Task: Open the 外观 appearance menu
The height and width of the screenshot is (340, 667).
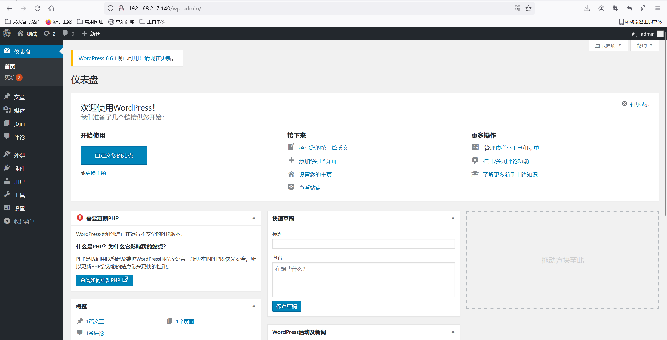Action: click(20, 155)
